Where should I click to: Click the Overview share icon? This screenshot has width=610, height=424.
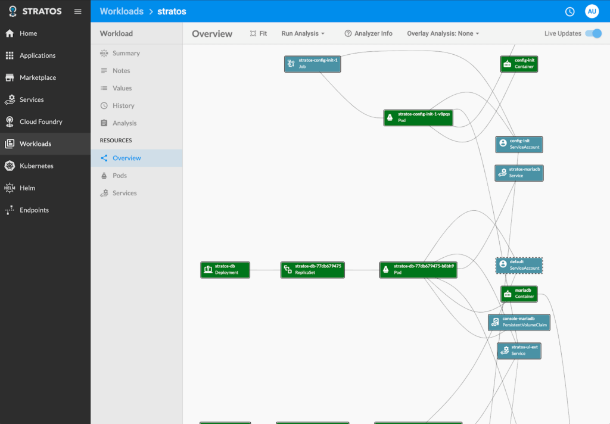(x=104, y=158)
